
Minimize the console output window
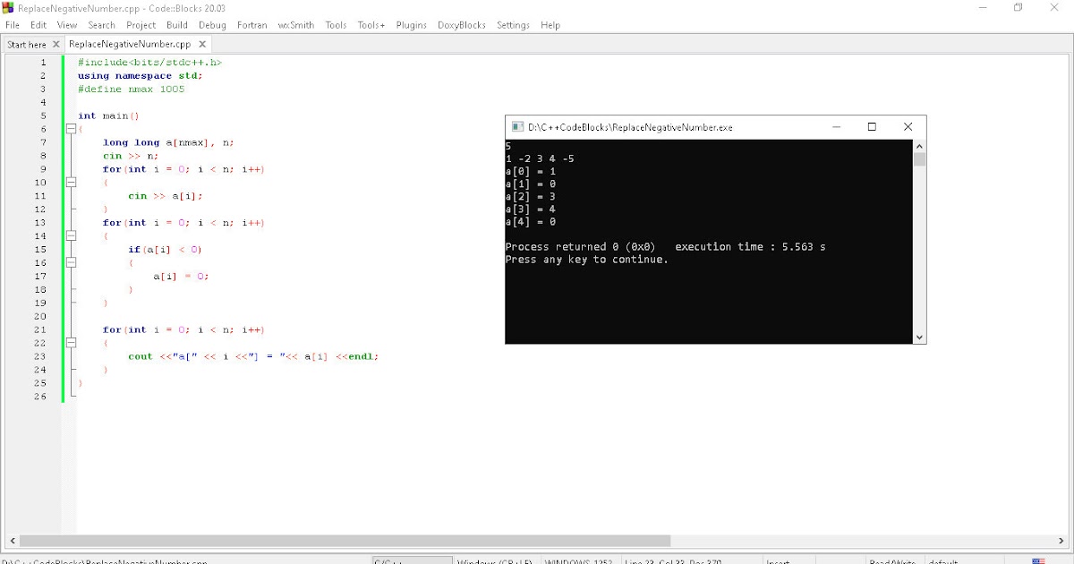pos(836,127)
